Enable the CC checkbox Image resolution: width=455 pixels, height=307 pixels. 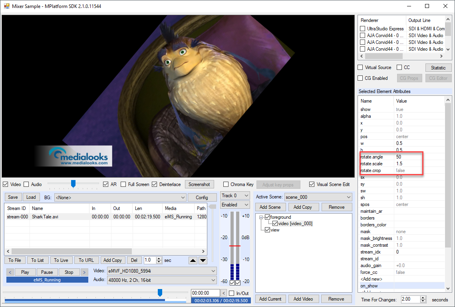pyautogui.click(x=399, y=67)
